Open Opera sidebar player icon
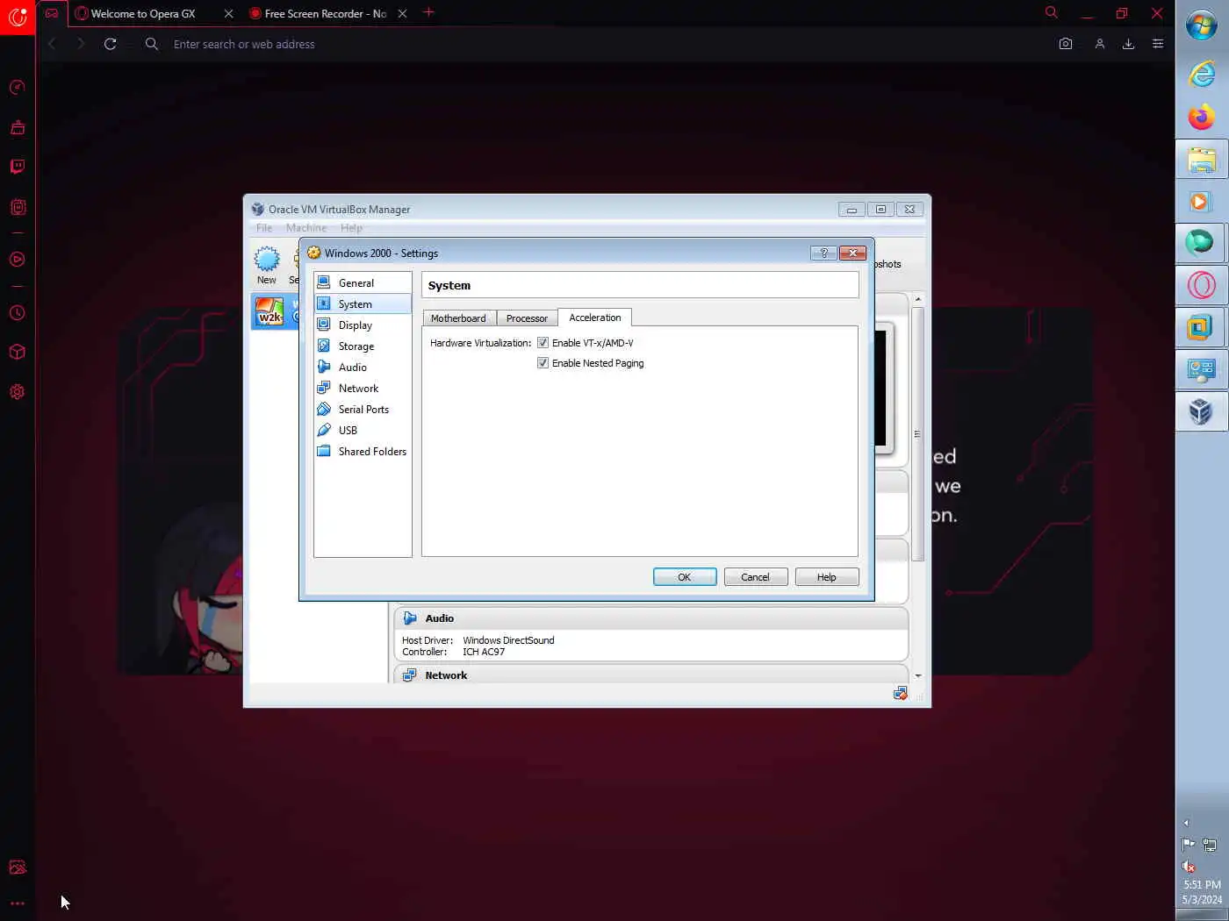 (x=18, y=260)
